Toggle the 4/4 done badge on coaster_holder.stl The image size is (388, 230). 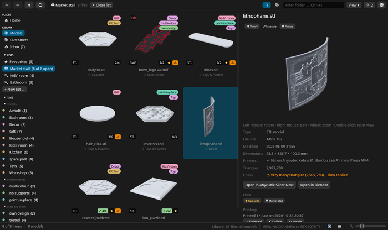pyautogui.click(x=103, y=211)
